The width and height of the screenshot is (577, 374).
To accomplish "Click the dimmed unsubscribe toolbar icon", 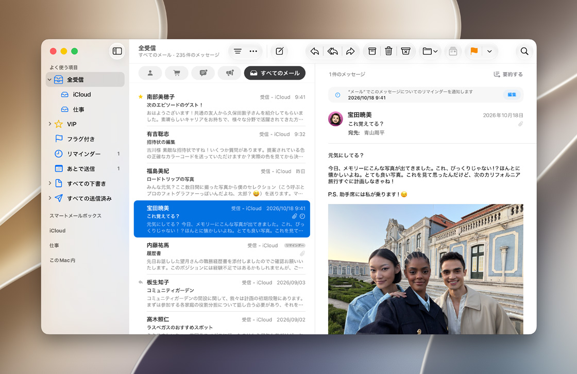I will (x=453, y=51).
